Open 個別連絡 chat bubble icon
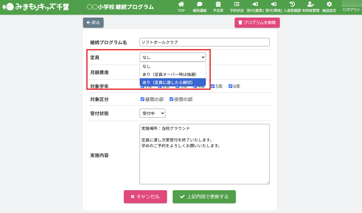 (199, 4)
